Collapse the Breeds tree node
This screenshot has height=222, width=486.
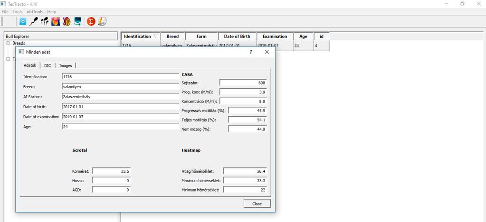(8, 43)
